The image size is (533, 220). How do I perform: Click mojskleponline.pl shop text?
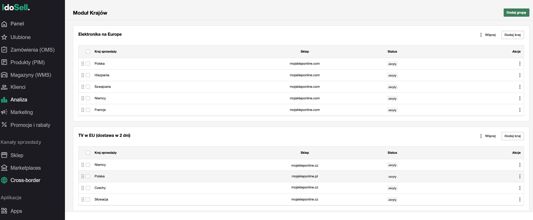pos(305,176)
